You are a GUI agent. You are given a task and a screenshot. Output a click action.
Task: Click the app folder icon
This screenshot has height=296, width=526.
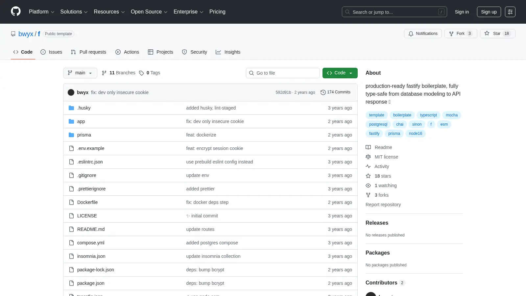(71, 121)
